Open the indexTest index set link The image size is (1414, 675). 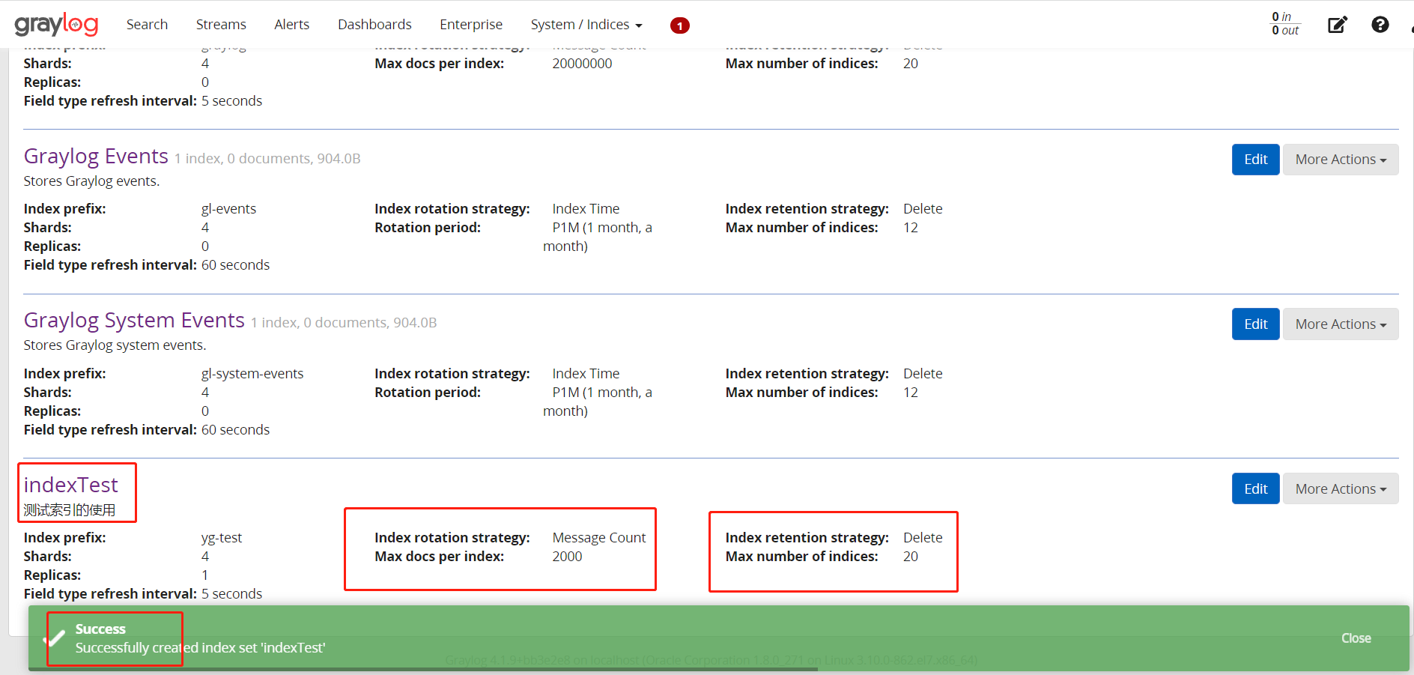click(70, 485)
